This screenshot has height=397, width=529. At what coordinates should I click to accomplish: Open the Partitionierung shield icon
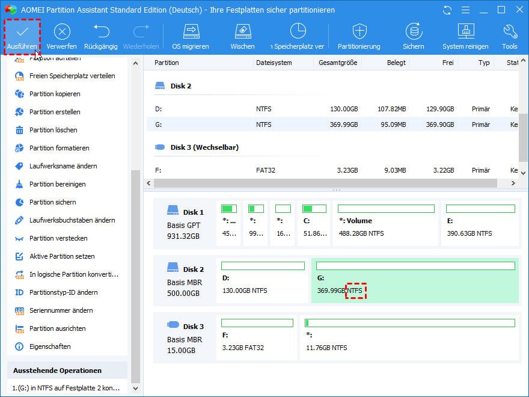click(359, 32)
